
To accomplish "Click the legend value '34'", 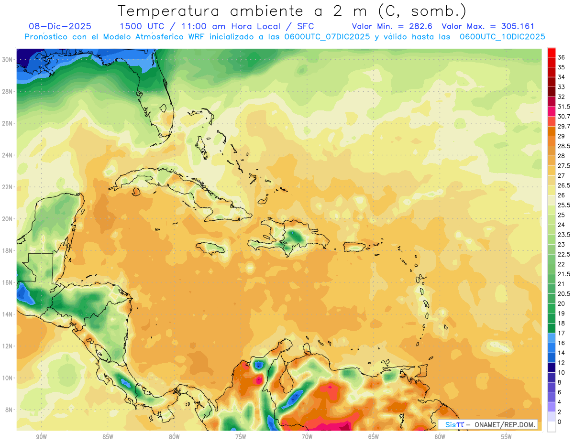I will pyautogui.click(x=562, y=77).
